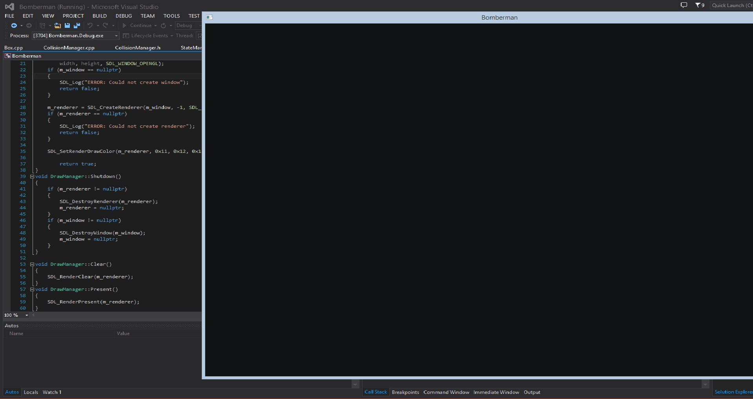The height and width of the screenshot is (399, 753).
Task: Collapse the DrawManager::Present function block
Action: pyautogui.click(x=32, y=289)
